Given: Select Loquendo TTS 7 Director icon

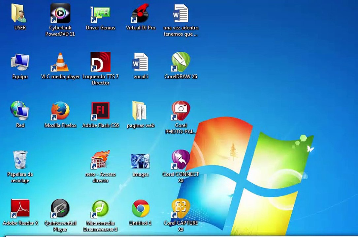Looking at the screenshot, I should click(100, 62).
